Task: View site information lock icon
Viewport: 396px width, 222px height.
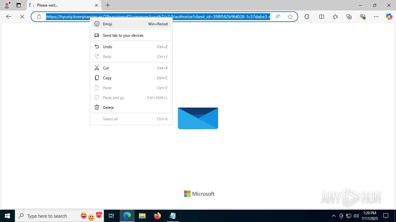Action: 39,17
